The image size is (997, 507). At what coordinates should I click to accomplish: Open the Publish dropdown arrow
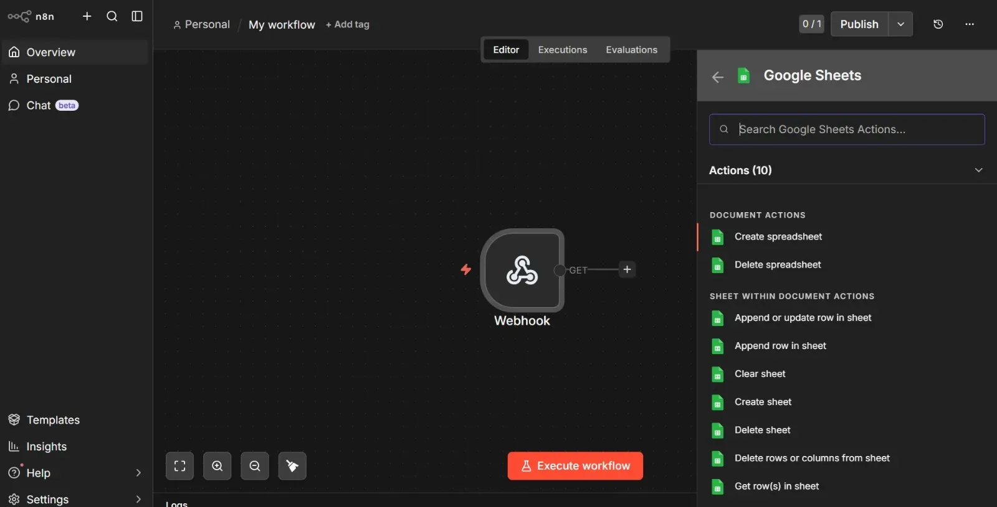coord(900,24)
